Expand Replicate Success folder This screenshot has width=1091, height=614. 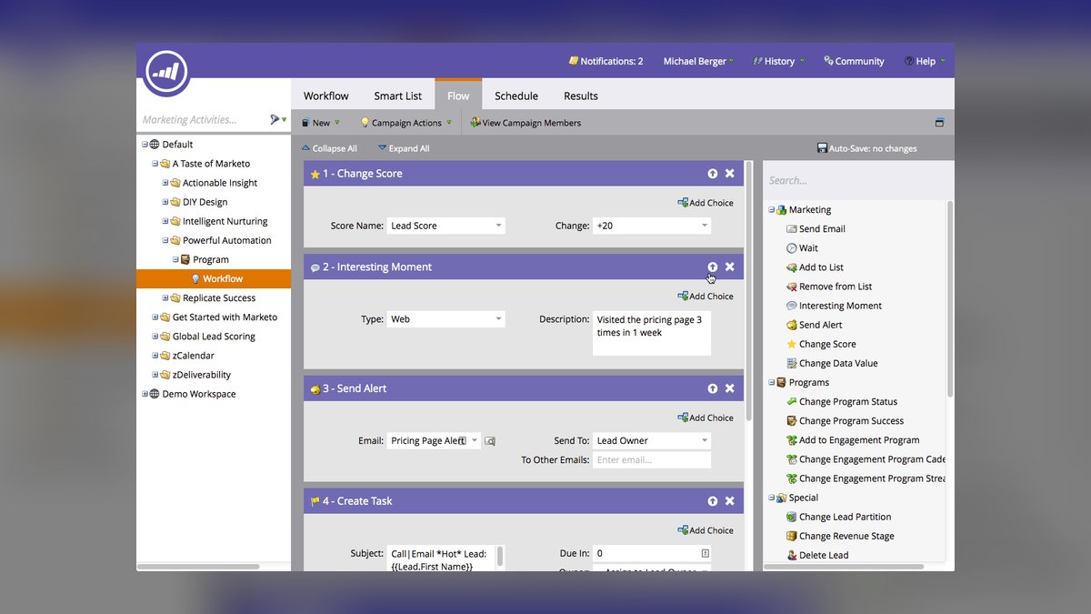click(x=165, y=298)
